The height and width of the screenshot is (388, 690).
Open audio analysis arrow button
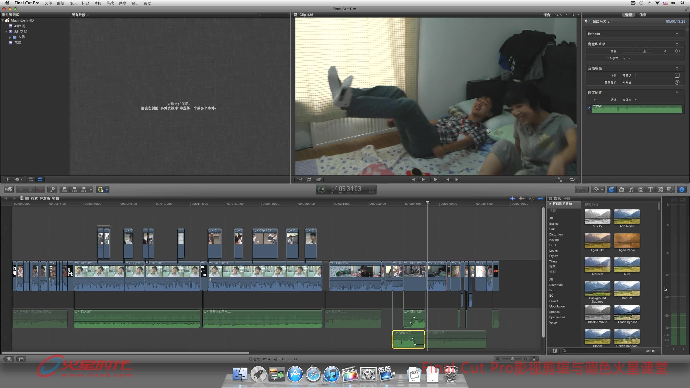click(x=677, y=82)
